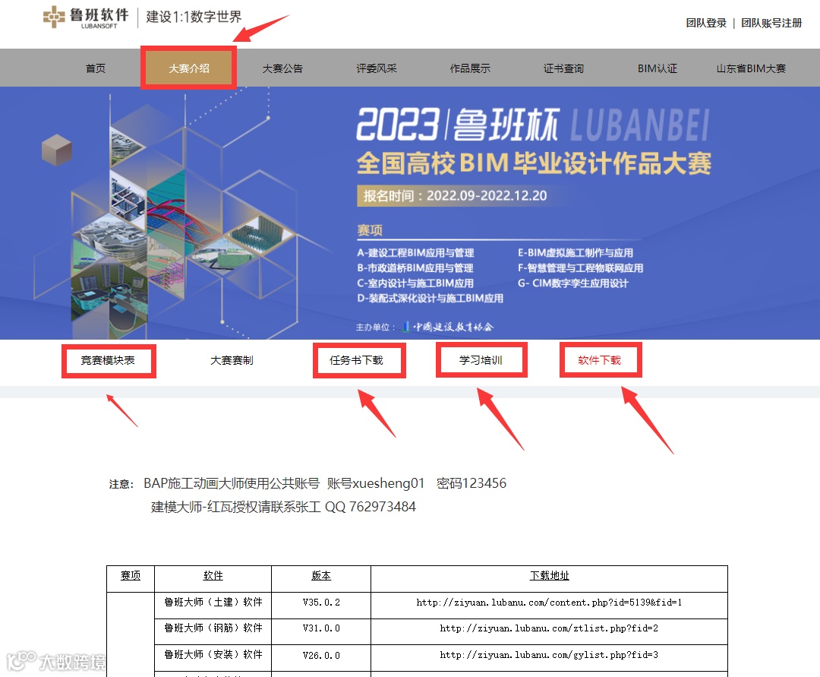Open the 证书查询 menu item
The width and height of the screenshot is (820, 677).
563,68
